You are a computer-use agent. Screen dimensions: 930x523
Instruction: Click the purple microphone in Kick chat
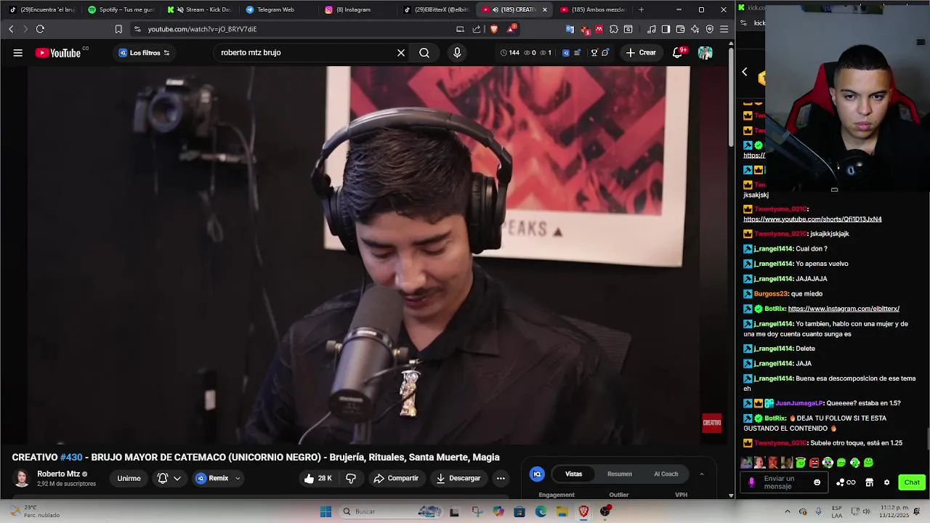pyautogui.click(x=752, y=482)
